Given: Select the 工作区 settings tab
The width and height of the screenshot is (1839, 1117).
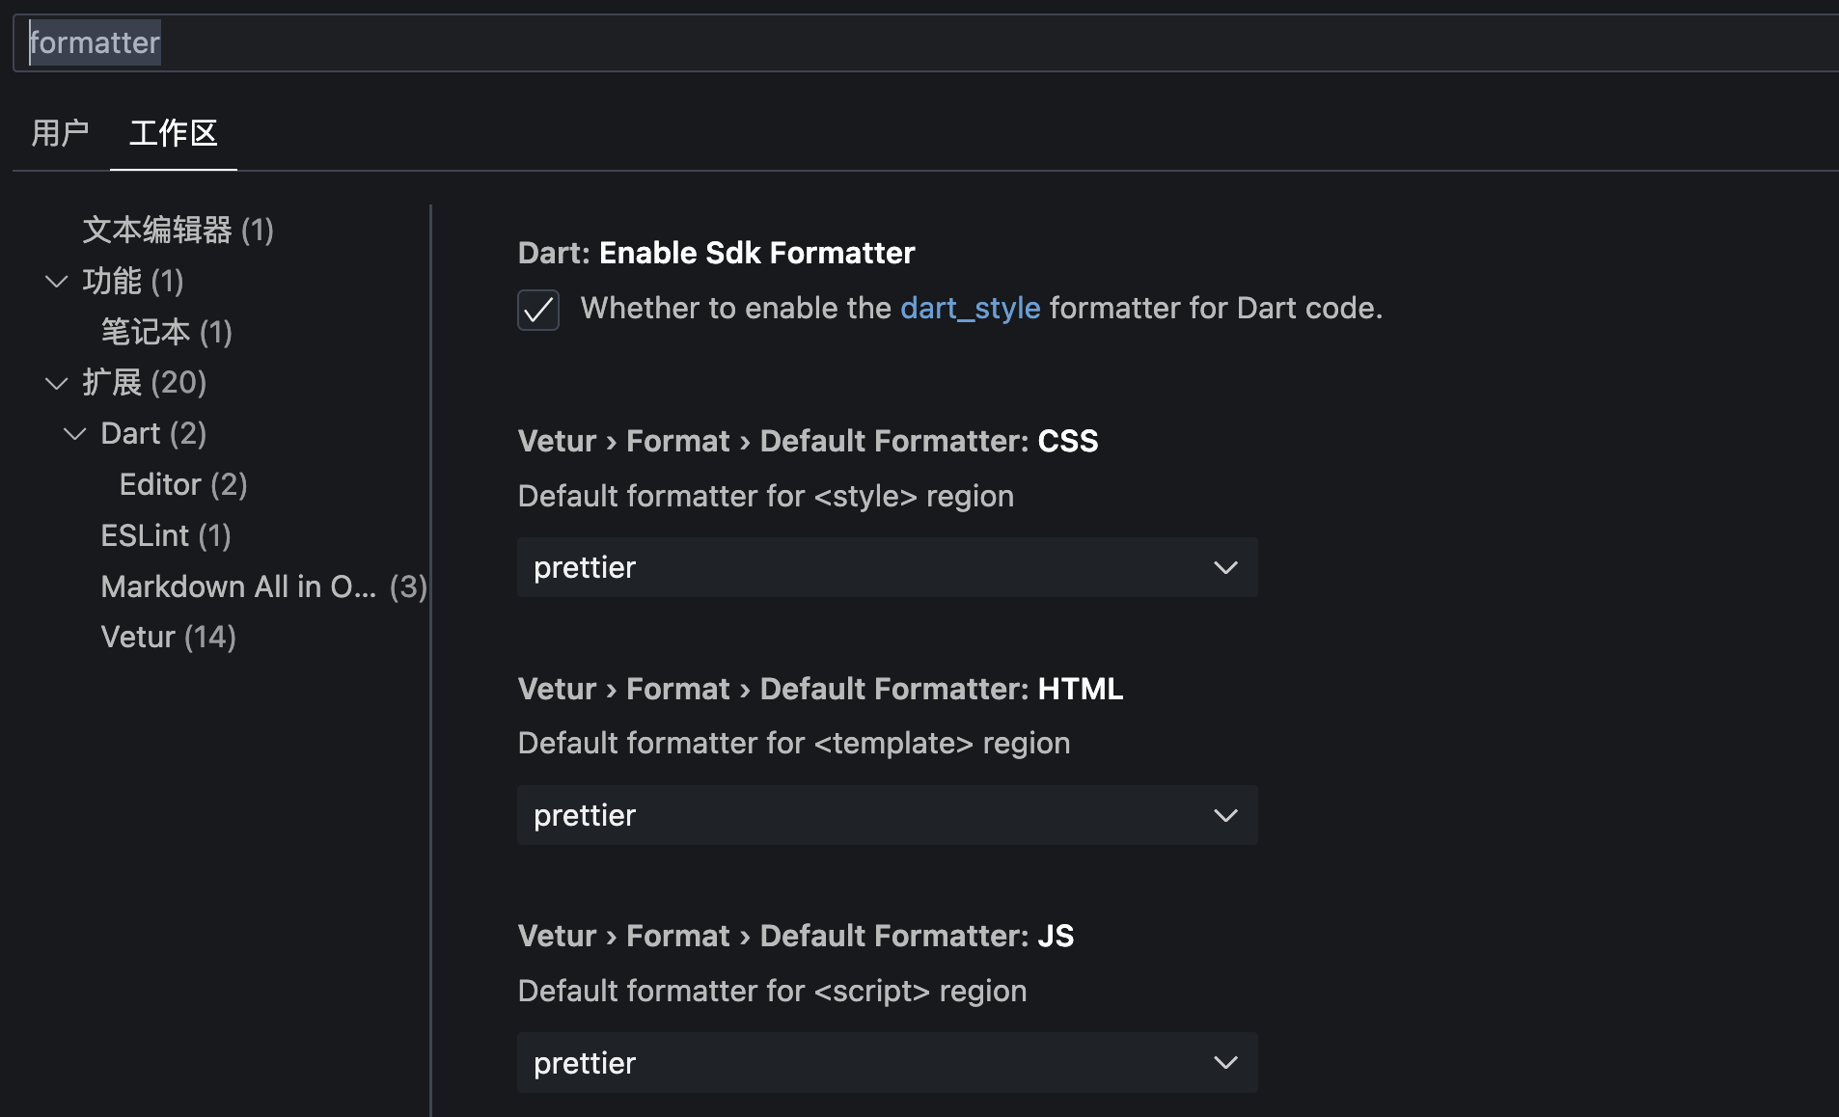Looking at the screenshot, I should [x=174, y=133].
